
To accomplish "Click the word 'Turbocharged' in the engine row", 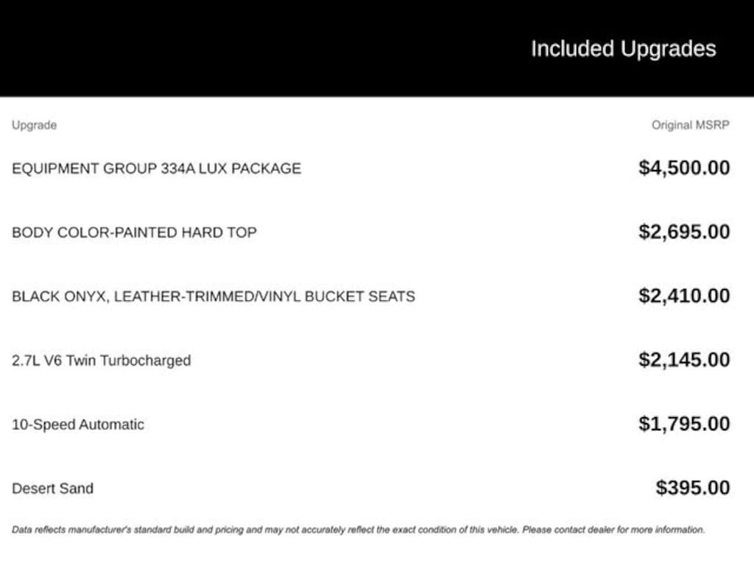I will click(145, 360).
